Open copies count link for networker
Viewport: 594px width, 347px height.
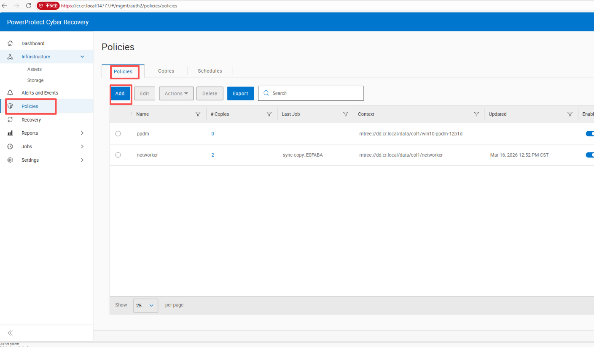point(213,155)
